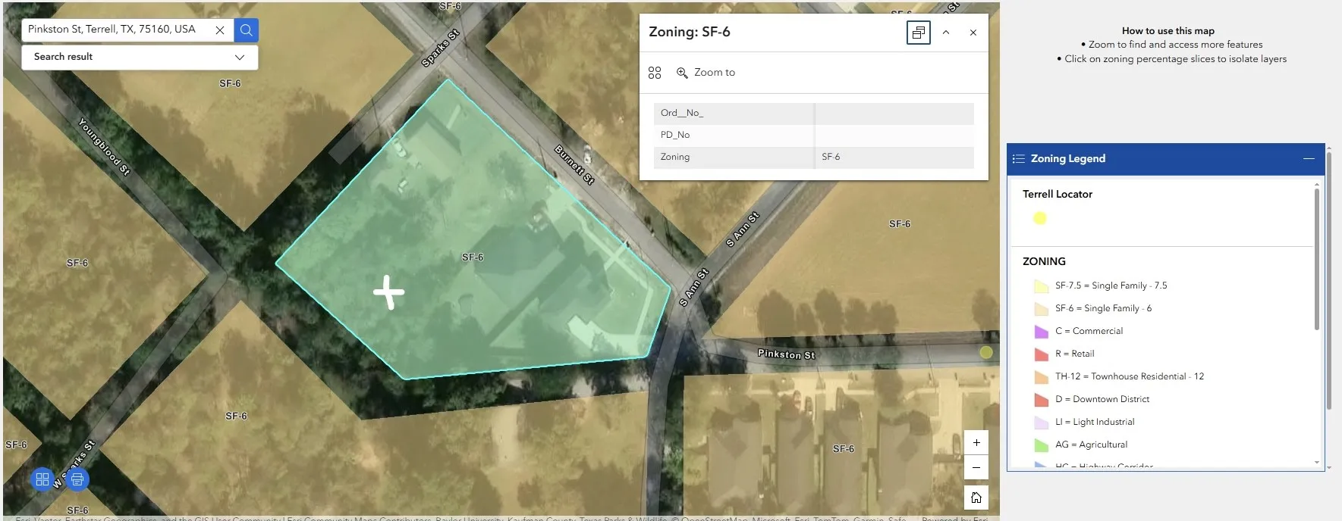The image size is (1342, 521).
Task: Click the blue search magnifier button
Action: click(x=247, y=30)
